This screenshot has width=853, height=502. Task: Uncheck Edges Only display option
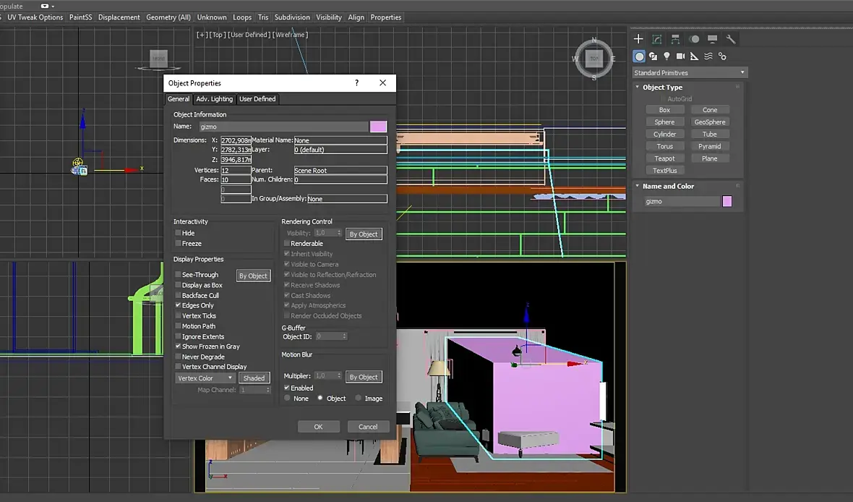[x=178, y=305]
